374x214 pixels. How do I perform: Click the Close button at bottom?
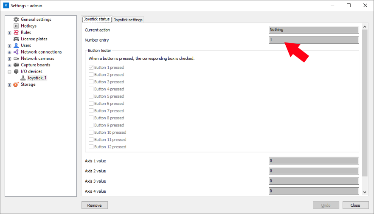click(355, 205)
